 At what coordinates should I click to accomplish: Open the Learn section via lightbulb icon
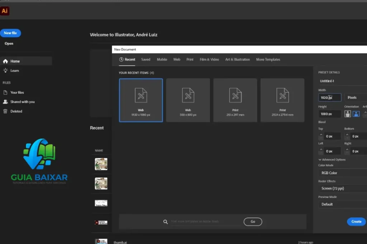(x=5, y=70)
